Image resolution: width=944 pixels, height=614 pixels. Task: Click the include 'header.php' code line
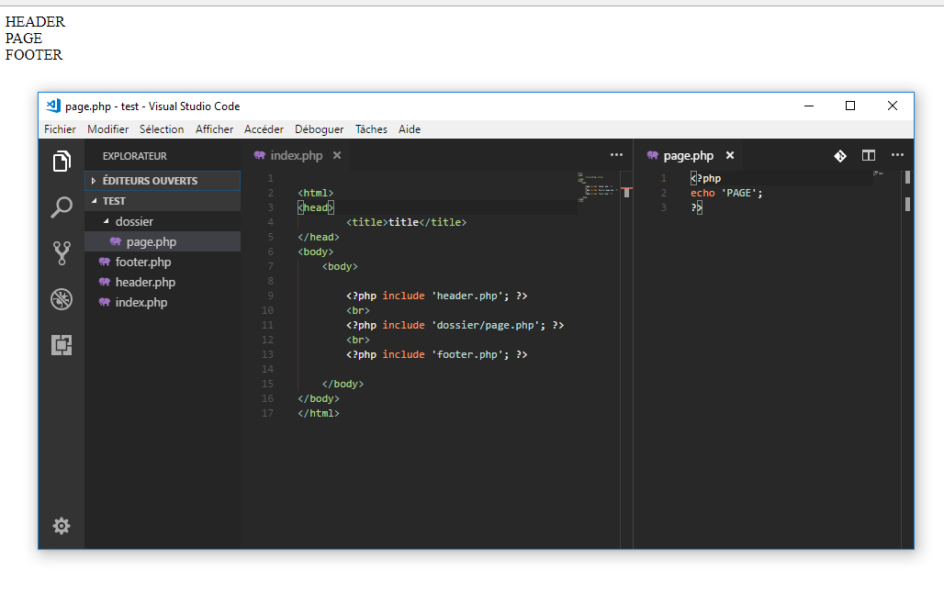click(x=436, y=296)
